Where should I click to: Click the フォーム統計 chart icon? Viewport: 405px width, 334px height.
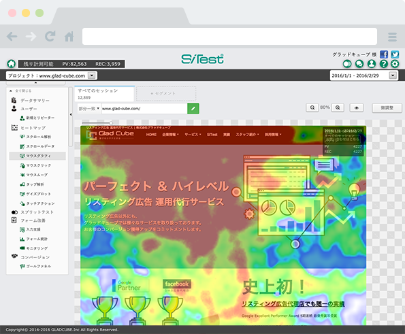22,239
